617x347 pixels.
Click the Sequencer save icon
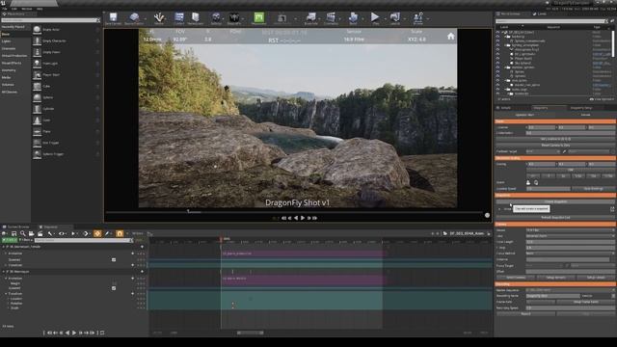[x=13, y=233]
